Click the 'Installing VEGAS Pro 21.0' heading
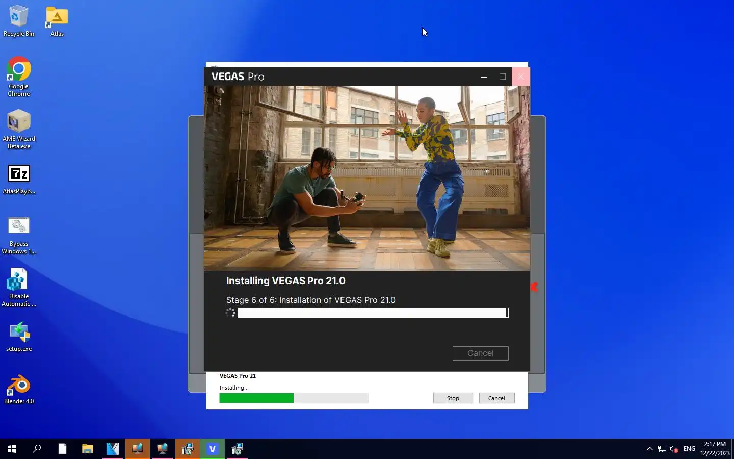The image size is (734, 459). click(x=285, y=281)
